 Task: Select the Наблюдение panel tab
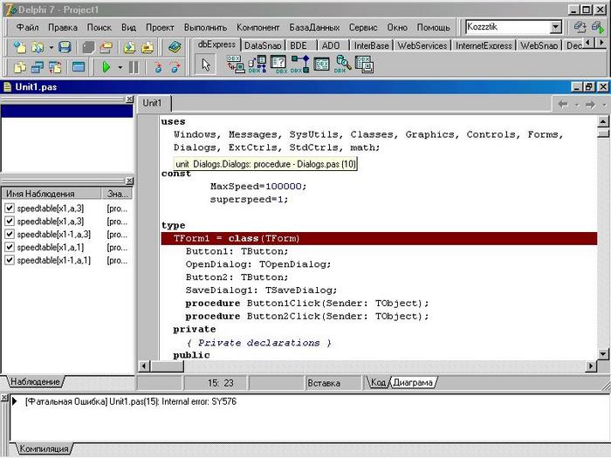click(35, 382)
